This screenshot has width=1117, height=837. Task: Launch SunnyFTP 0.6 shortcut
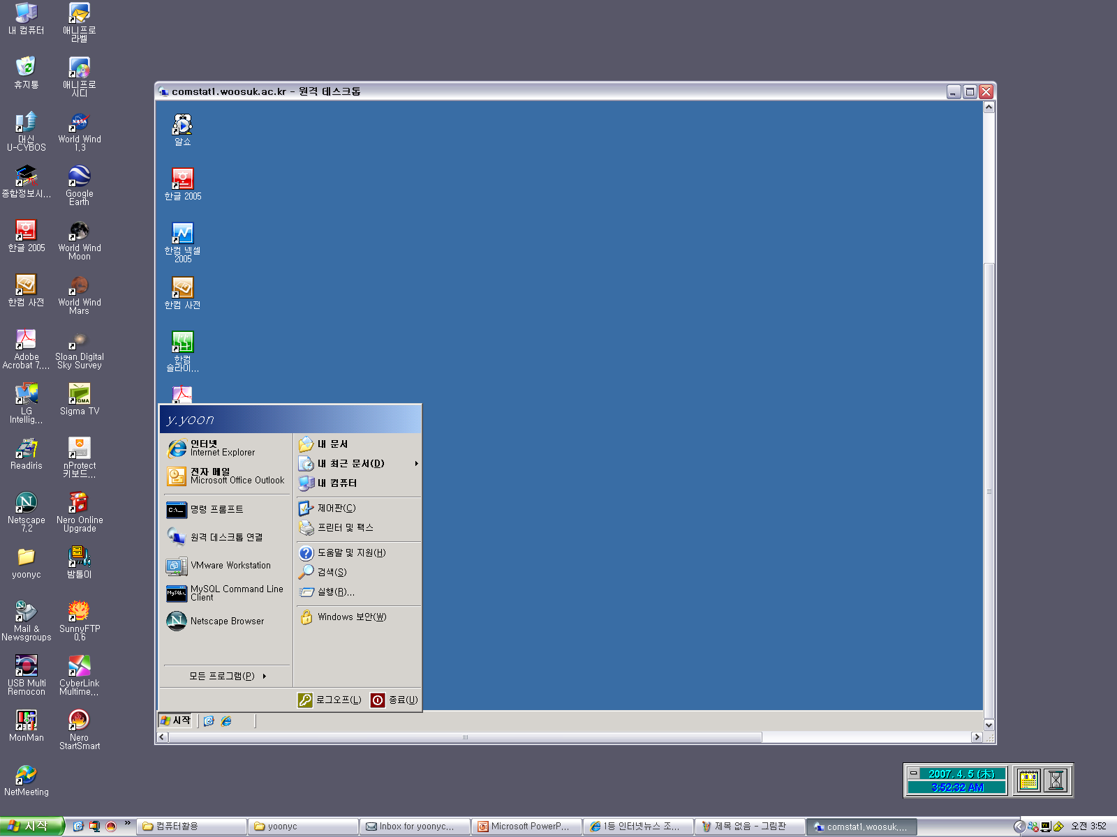click(x=79, y=621)
